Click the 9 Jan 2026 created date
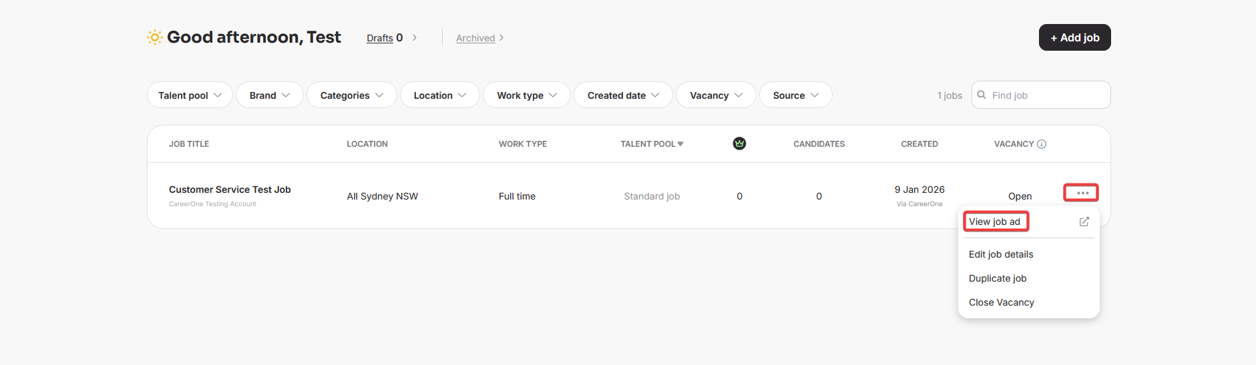This screenshot has width=1256, height=365. 919,190
